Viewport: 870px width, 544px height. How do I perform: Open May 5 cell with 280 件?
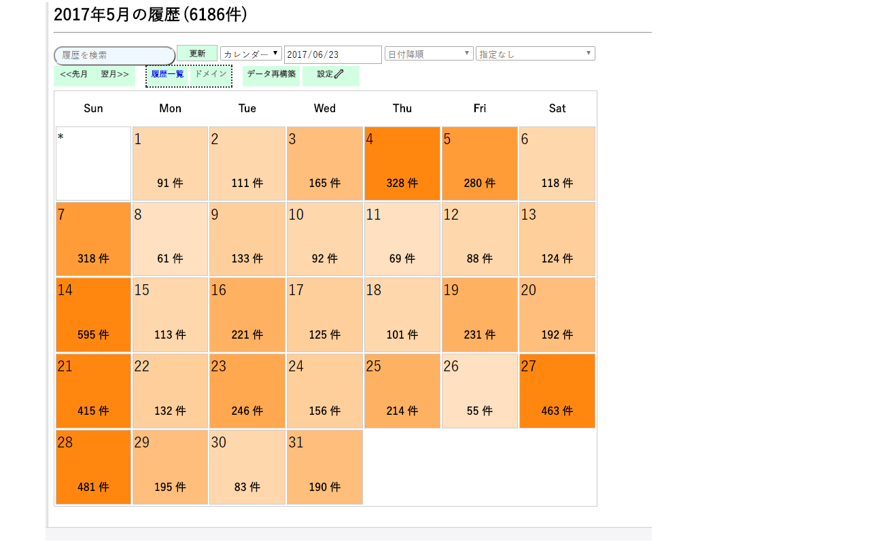coord(480,163)
